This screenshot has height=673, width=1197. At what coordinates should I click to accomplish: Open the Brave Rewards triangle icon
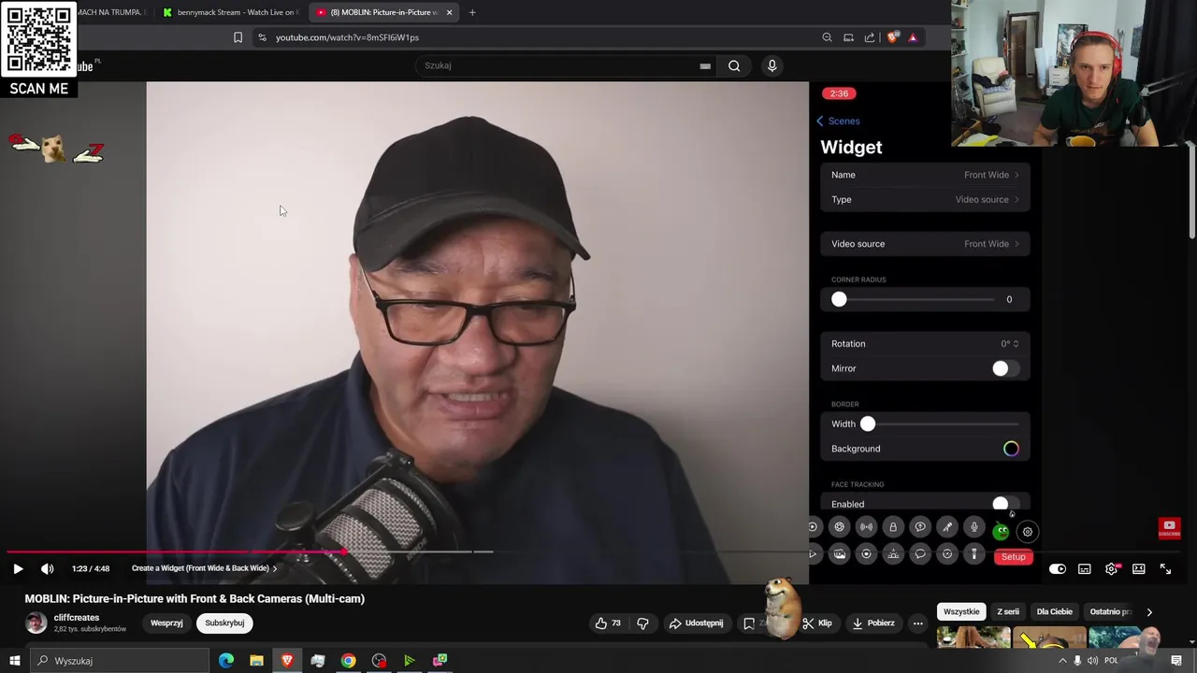913,37
